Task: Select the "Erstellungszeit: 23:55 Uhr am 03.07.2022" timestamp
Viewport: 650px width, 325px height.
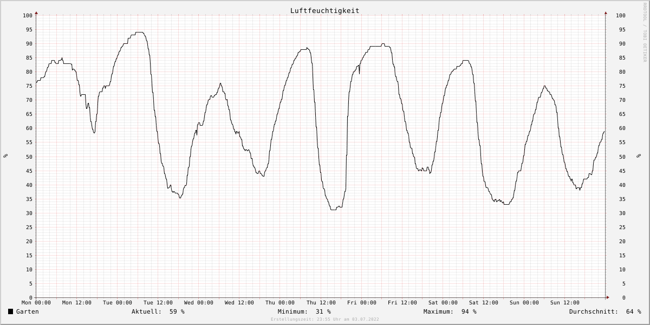Action: point(325,320)
